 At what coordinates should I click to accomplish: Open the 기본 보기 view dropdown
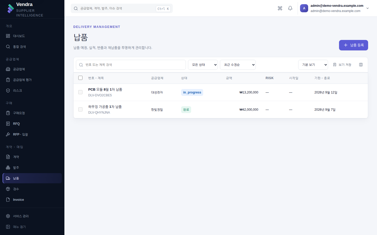tap(313, 65)
